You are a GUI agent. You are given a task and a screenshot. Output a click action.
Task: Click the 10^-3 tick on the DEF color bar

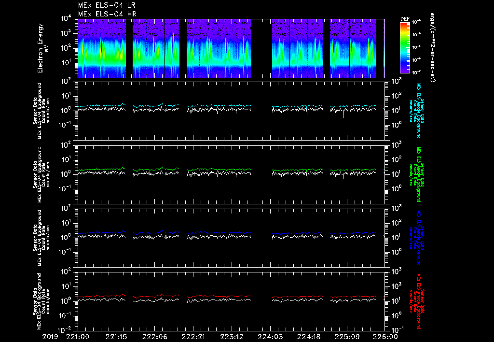coord(417,22)
